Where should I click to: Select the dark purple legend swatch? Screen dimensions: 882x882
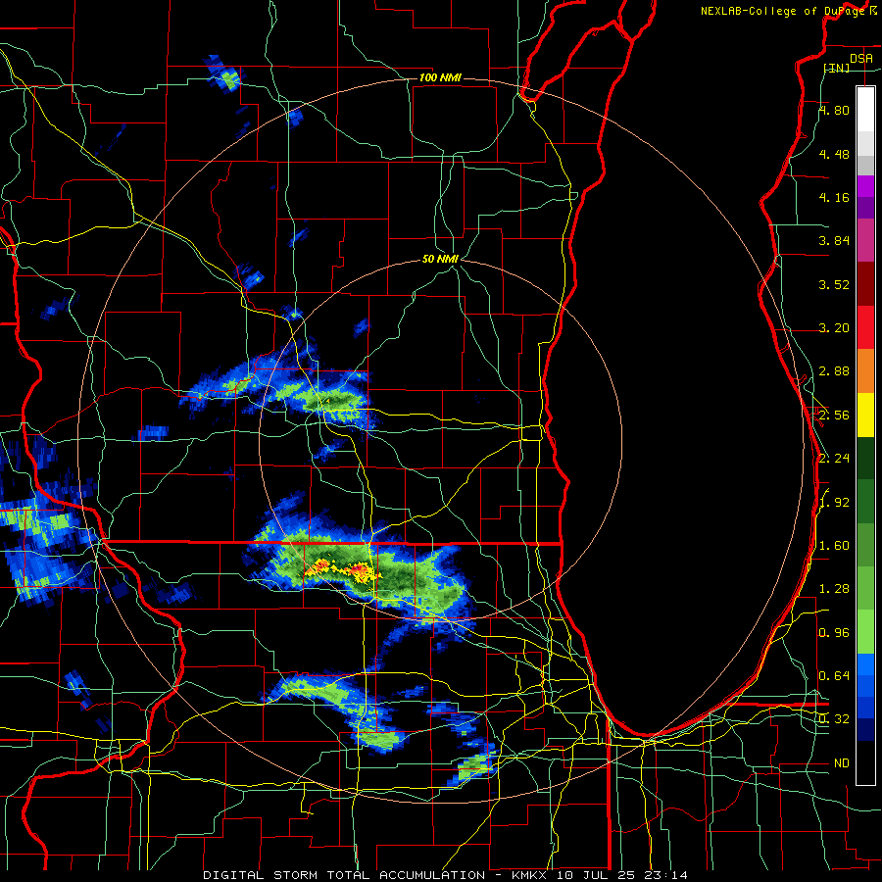click(x=865, y=208)
